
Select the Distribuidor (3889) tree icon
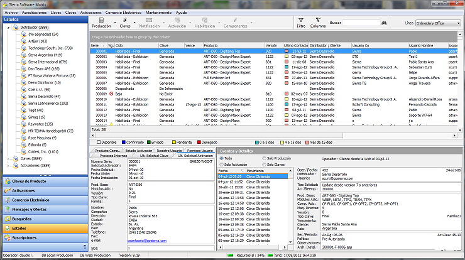point(16,27)
